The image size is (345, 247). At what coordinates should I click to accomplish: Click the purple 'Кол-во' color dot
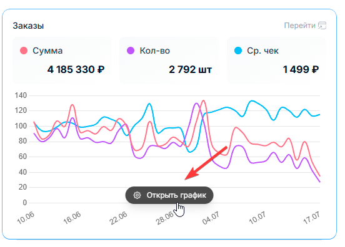(131, 51)
